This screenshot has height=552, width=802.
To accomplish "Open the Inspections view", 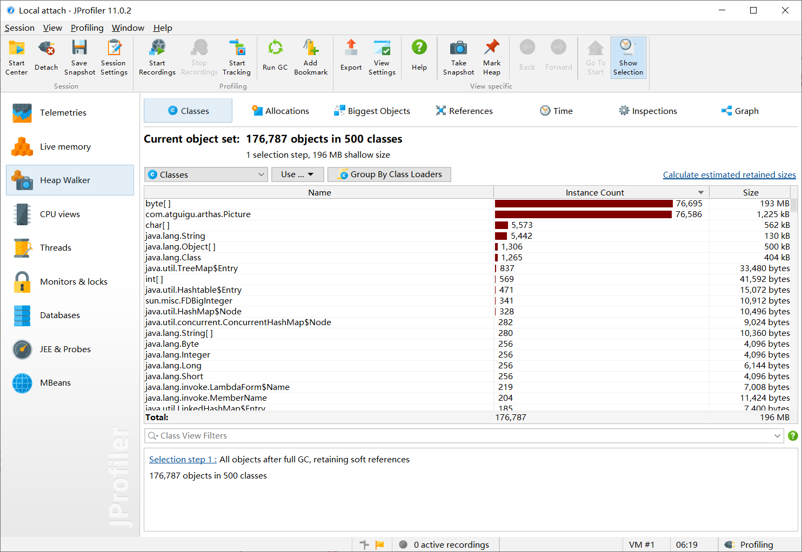I will (647, 111).
